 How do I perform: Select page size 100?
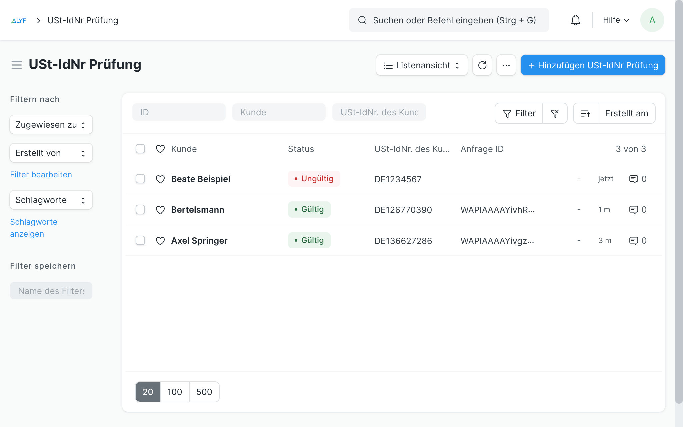pos(175,392)
